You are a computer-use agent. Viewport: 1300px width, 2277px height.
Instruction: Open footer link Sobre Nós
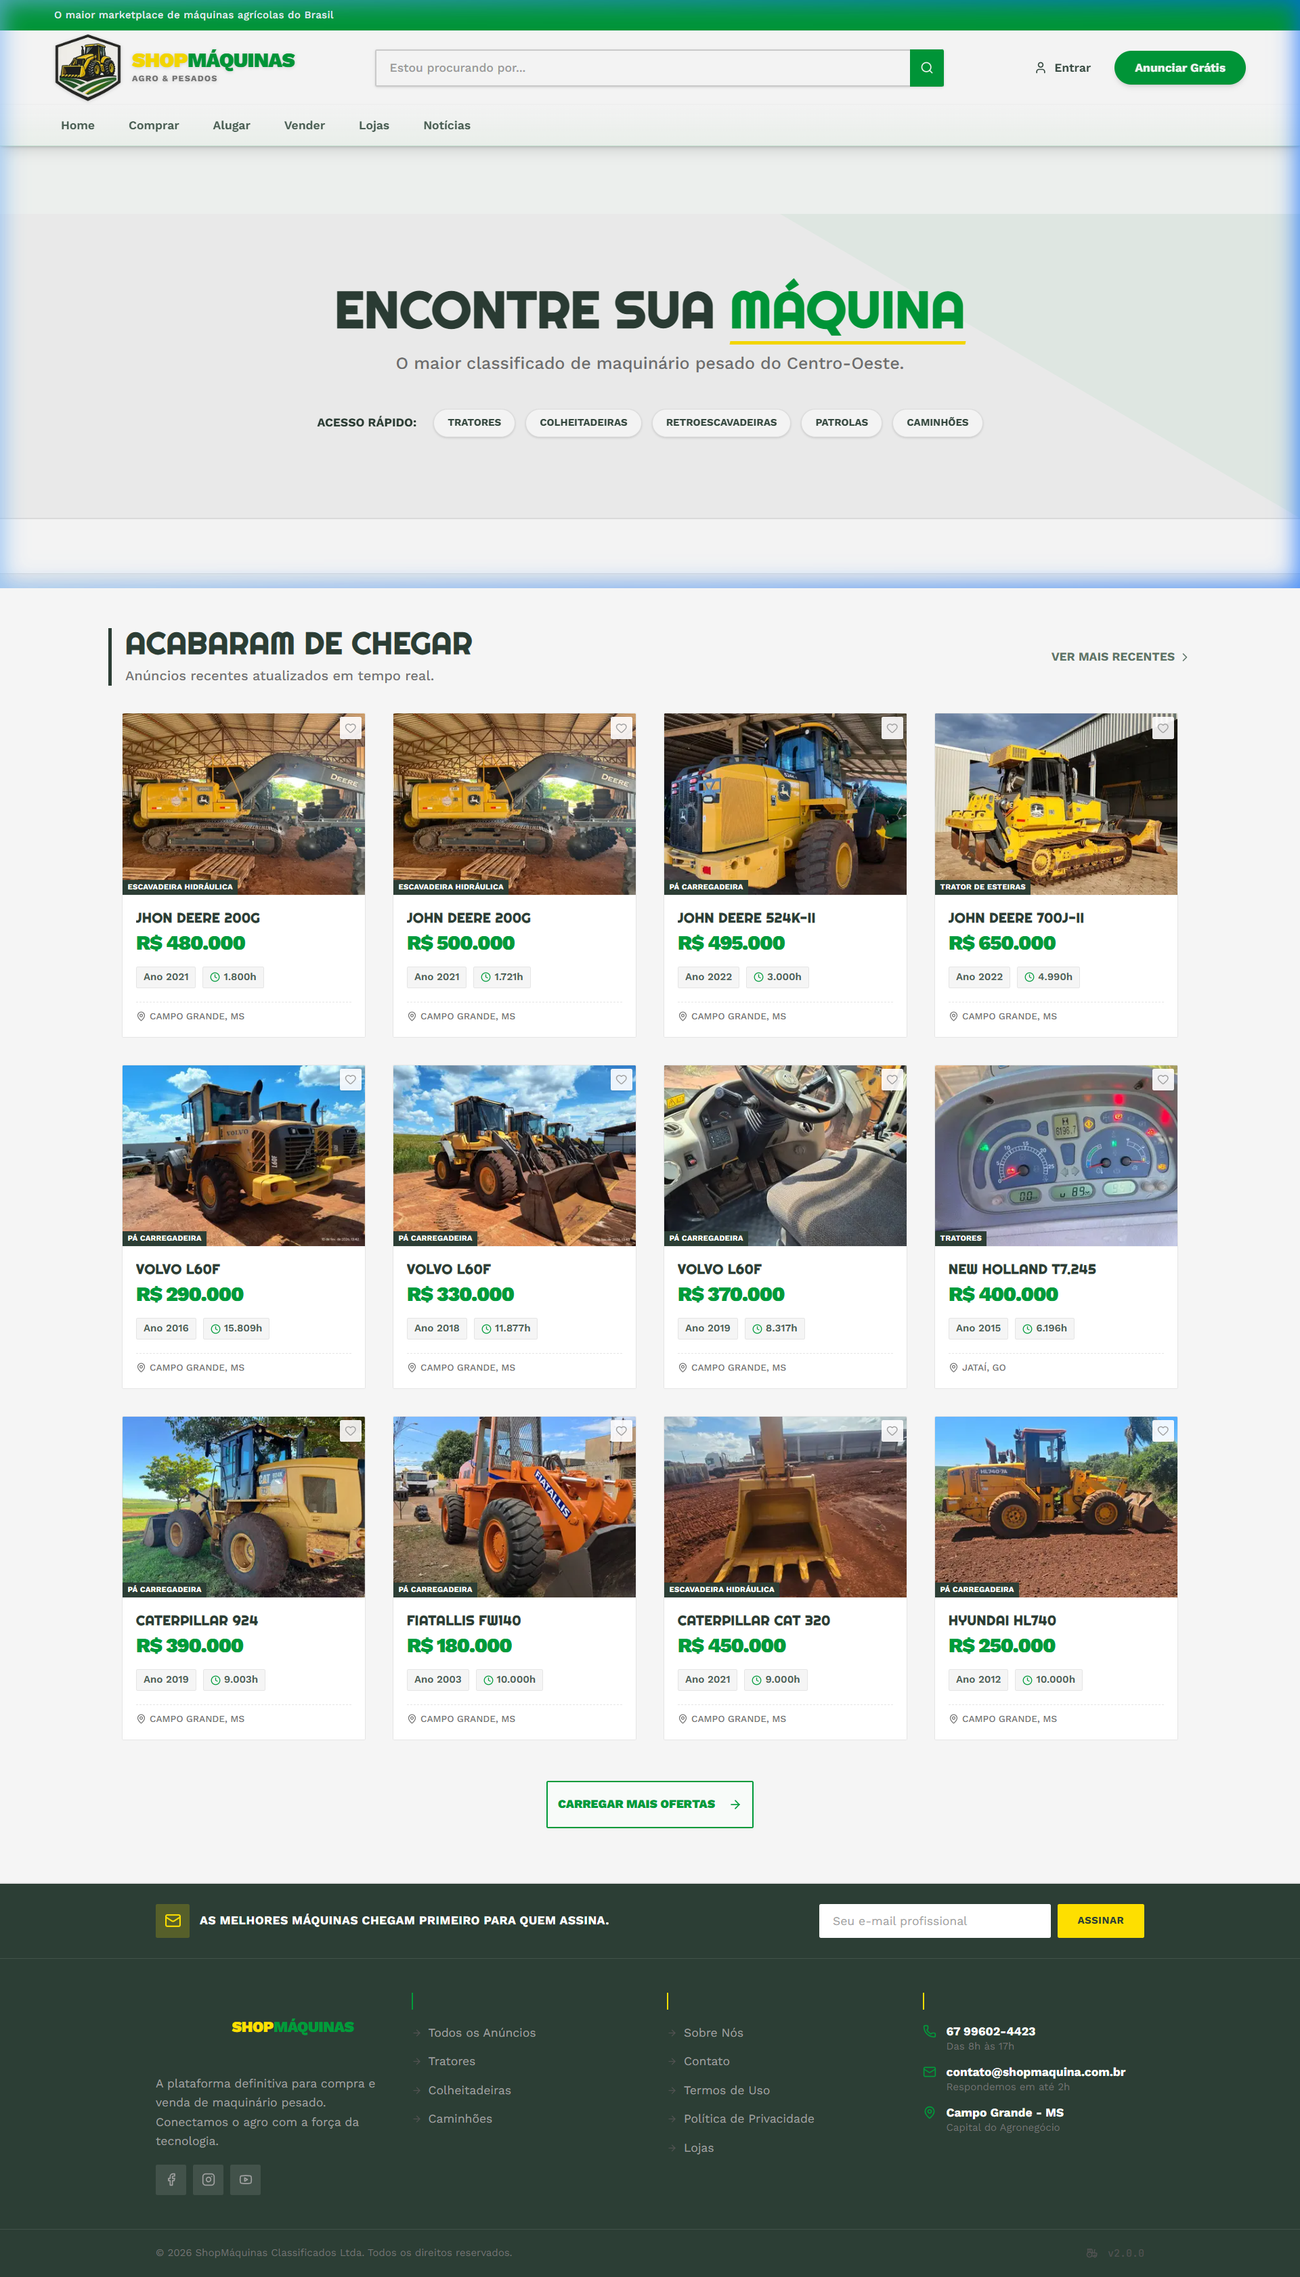coord(714,2033)
